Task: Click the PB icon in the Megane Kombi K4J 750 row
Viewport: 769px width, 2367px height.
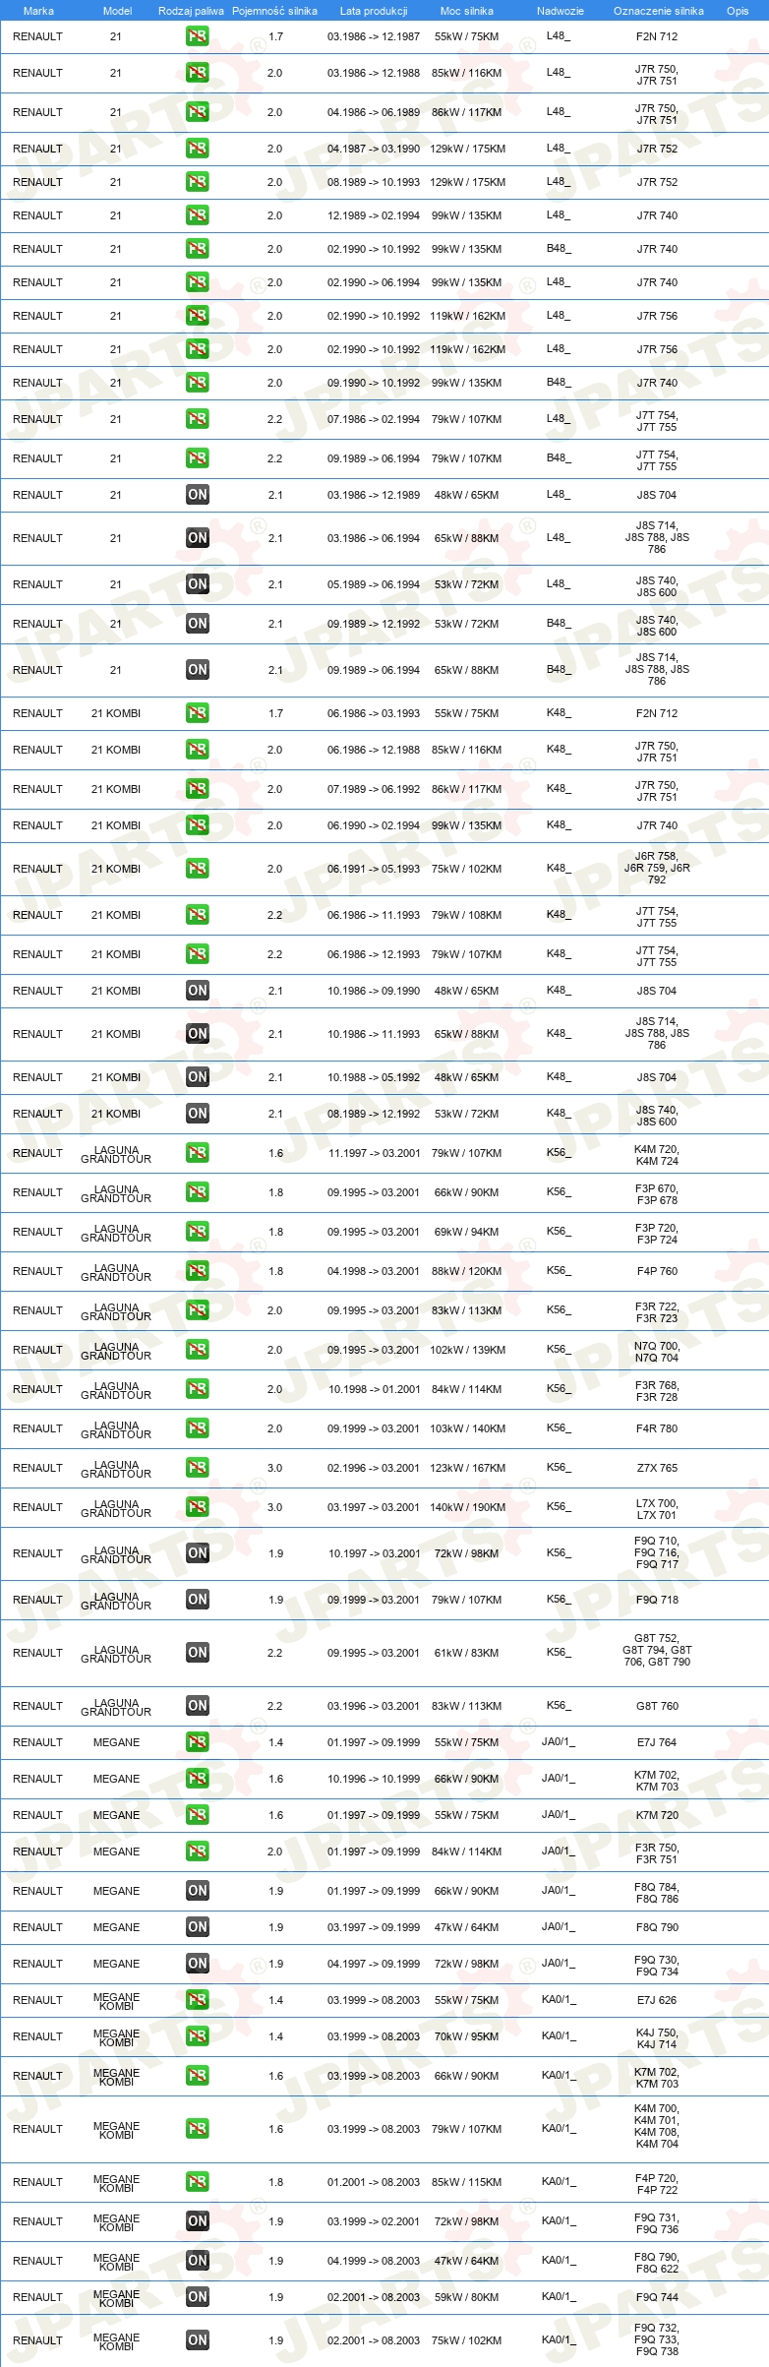Action: (x=198, y=2036)
